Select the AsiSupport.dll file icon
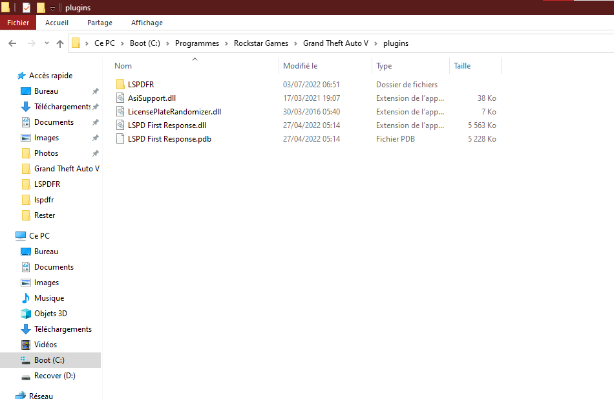614x399 pixels. point(120,98)
